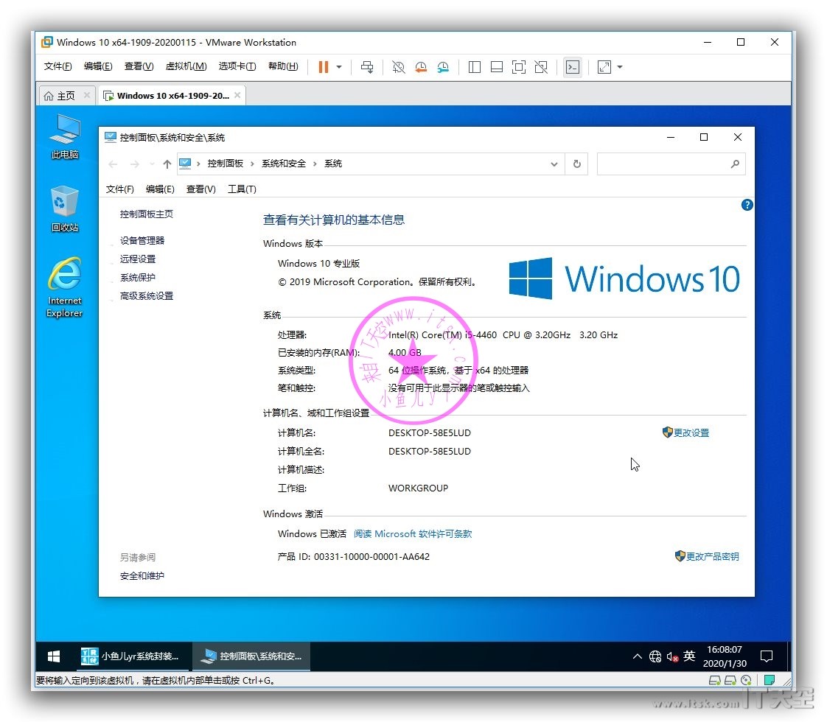Viewport: 827px width, 722px height.
Task: Open the snapshot manager icon
Action: [x=443, y=67]
